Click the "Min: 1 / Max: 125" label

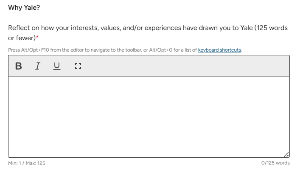click(27, 163)
